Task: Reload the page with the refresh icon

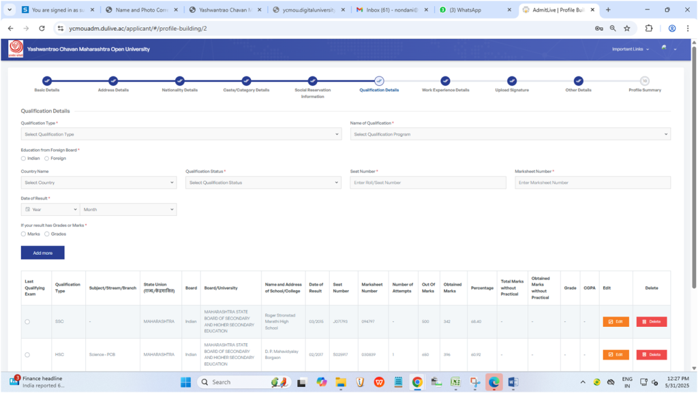Action: coord(42,29)
